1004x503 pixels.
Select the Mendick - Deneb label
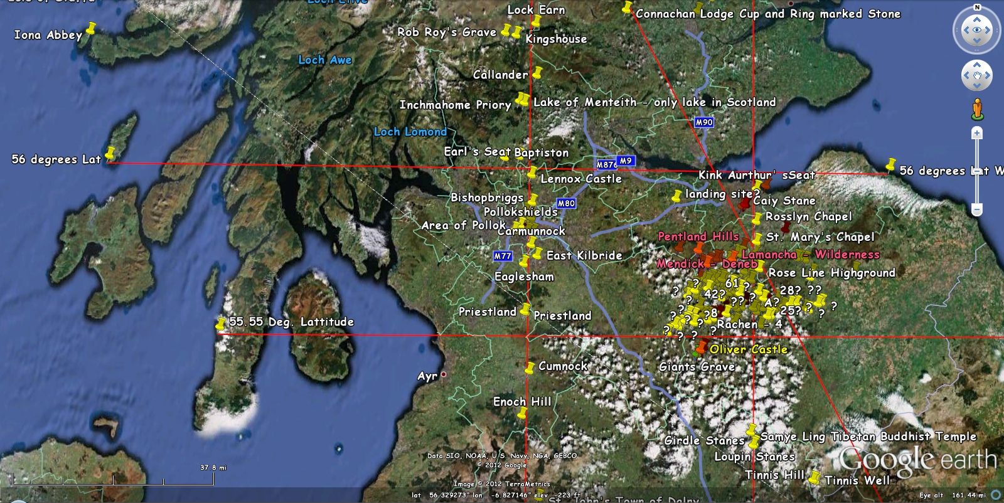(707, 263)
